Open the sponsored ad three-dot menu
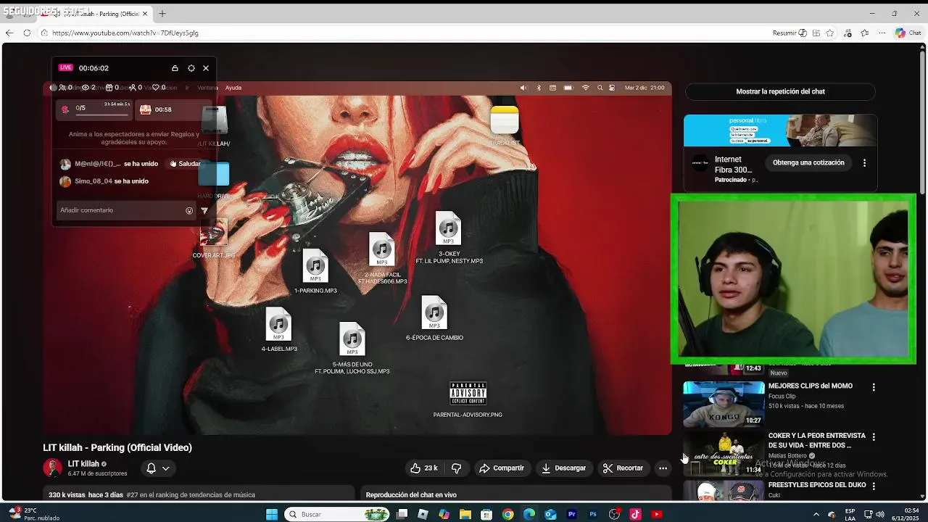This screenshot has width=928, height=522. click(x=864, y=163)
